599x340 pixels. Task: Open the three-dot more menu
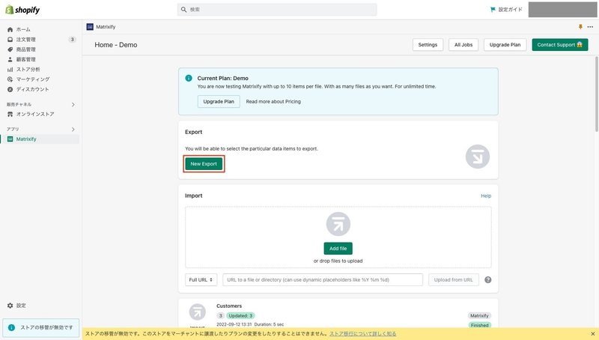pyautogui.click(x=590, y=27)
